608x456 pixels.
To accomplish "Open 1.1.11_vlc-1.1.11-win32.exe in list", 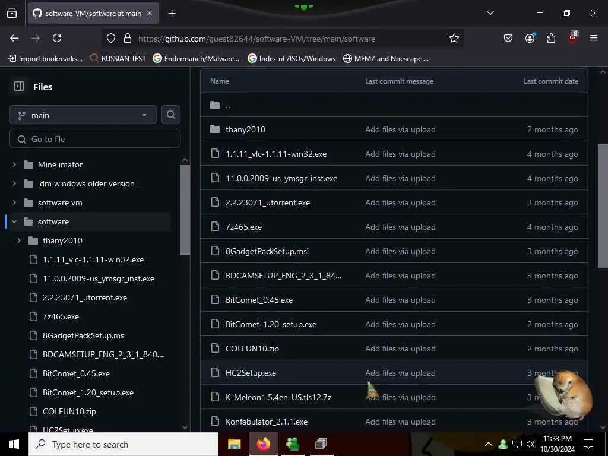I will click(x=276, y=154).
